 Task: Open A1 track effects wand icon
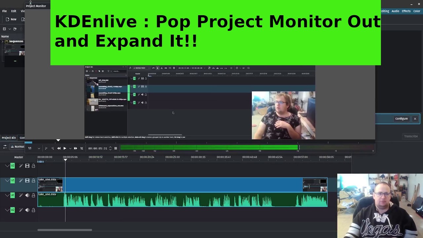pos(21,195)
